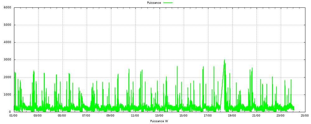Viewport: 311px width, 124px height.
Task: Click the 07/00 date tick label
Action: [x=86, y=116]
